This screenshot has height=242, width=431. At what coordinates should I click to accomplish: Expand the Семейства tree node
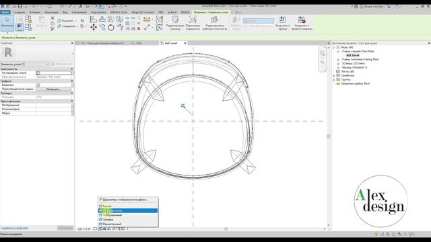[x=334, y=75]
